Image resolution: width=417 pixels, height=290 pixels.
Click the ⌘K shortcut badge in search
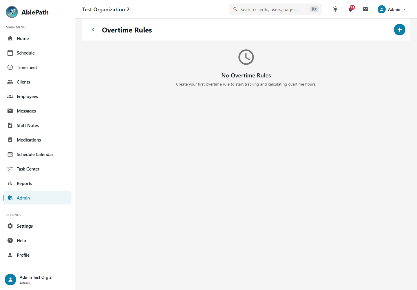click(314, 9)
